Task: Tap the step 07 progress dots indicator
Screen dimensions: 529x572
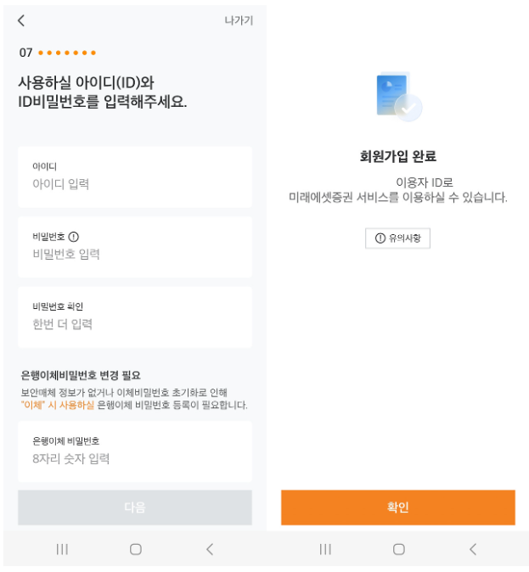Action: (67, 53)
